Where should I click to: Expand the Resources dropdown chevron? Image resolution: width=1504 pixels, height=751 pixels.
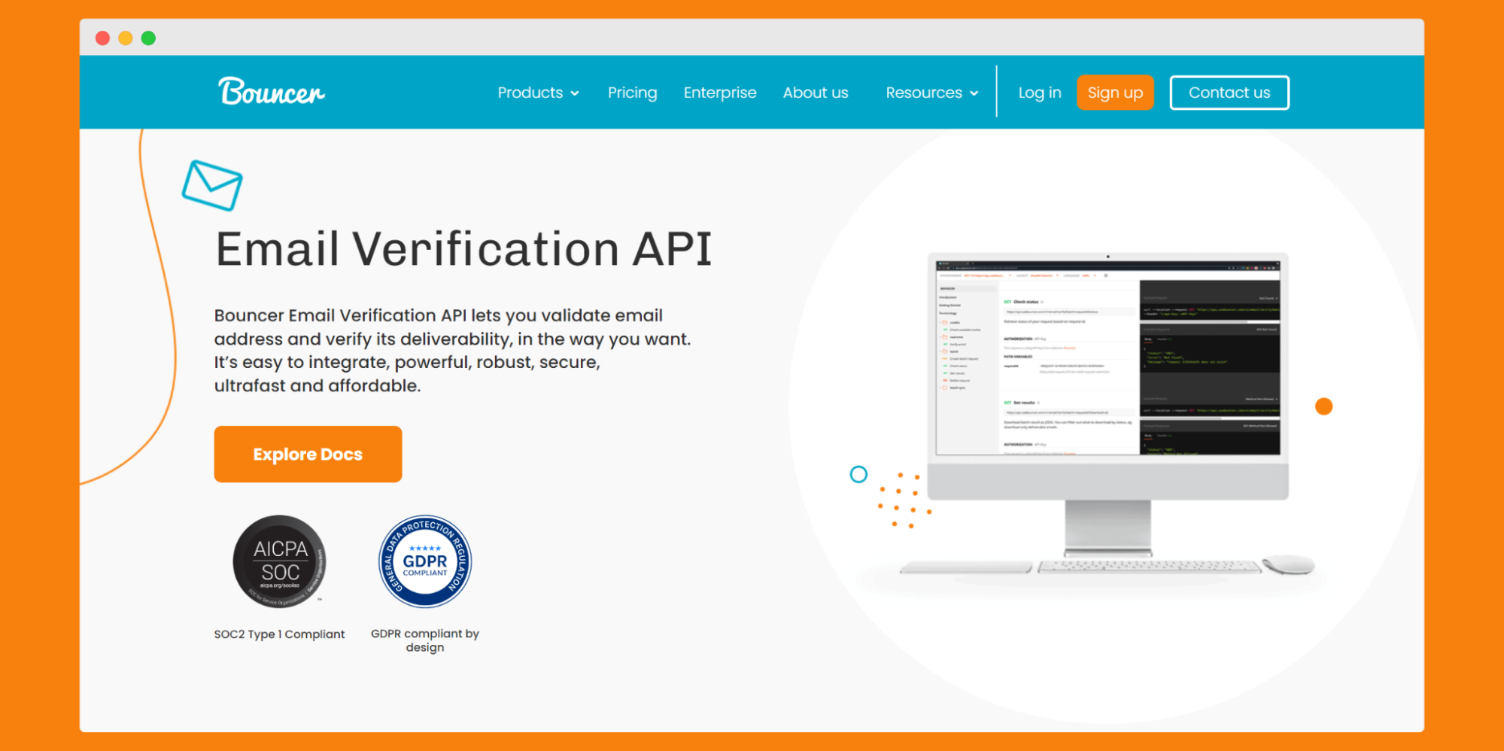(974, 93)
